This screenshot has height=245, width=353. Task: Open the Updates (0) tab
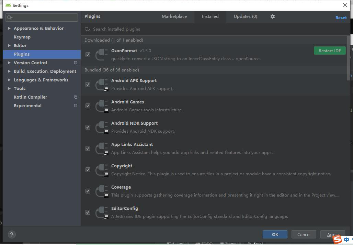[x=246, y=16]
